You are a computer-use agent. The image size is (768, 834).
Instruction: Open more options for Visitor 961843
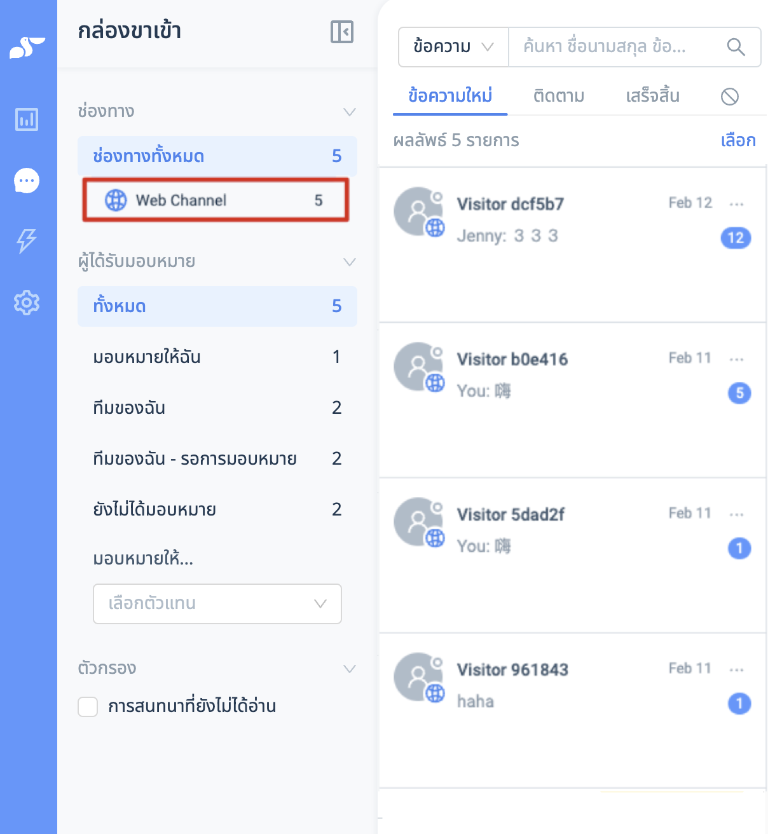[737, 669]
